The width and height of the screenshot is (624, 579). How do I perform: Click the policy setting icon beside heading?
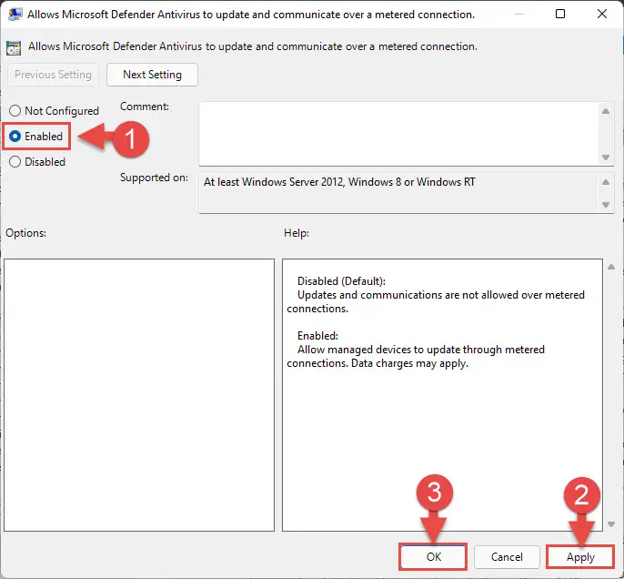tap(14, 47)
